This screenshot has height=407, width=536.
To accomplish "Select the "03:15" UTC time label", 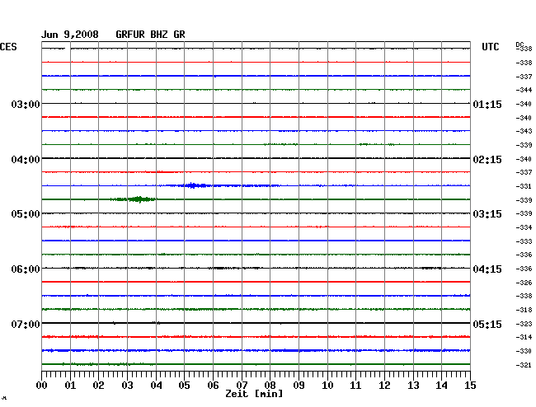I will [487, 214].
